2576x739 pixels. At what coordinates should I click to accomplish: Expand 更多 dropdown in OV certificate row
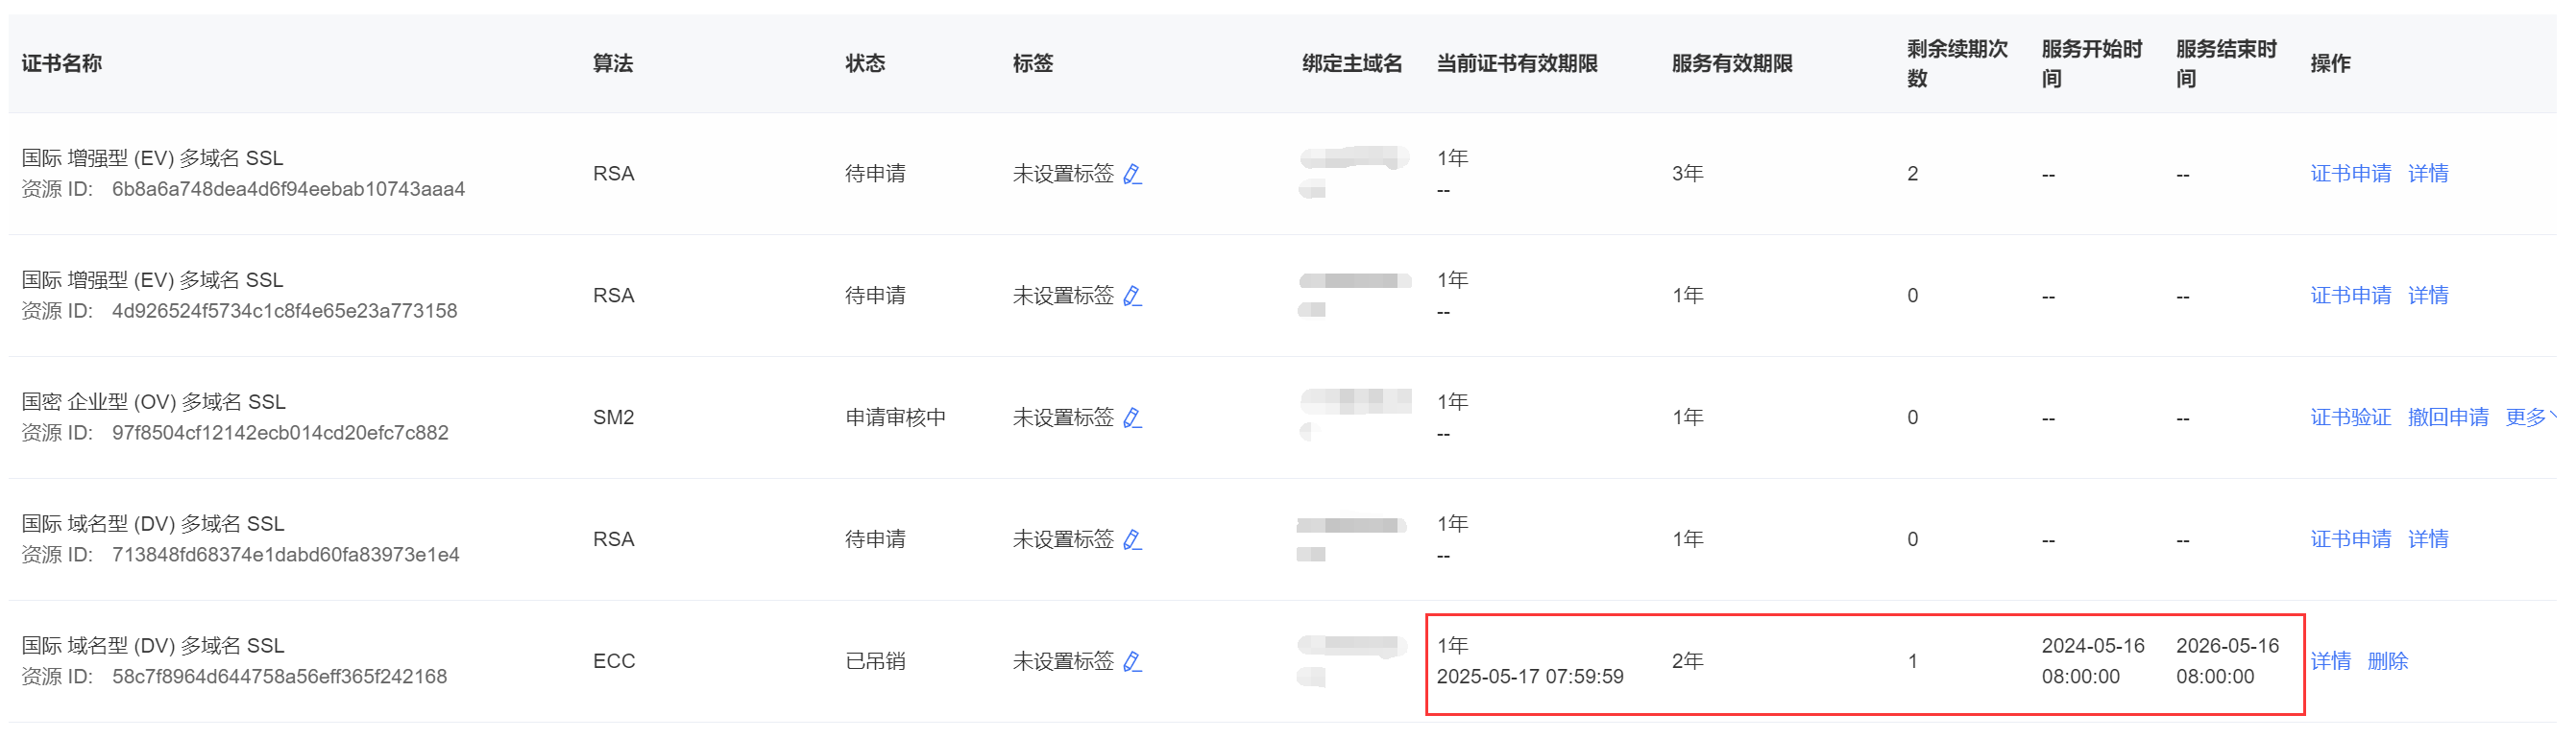click(2530, 417)
